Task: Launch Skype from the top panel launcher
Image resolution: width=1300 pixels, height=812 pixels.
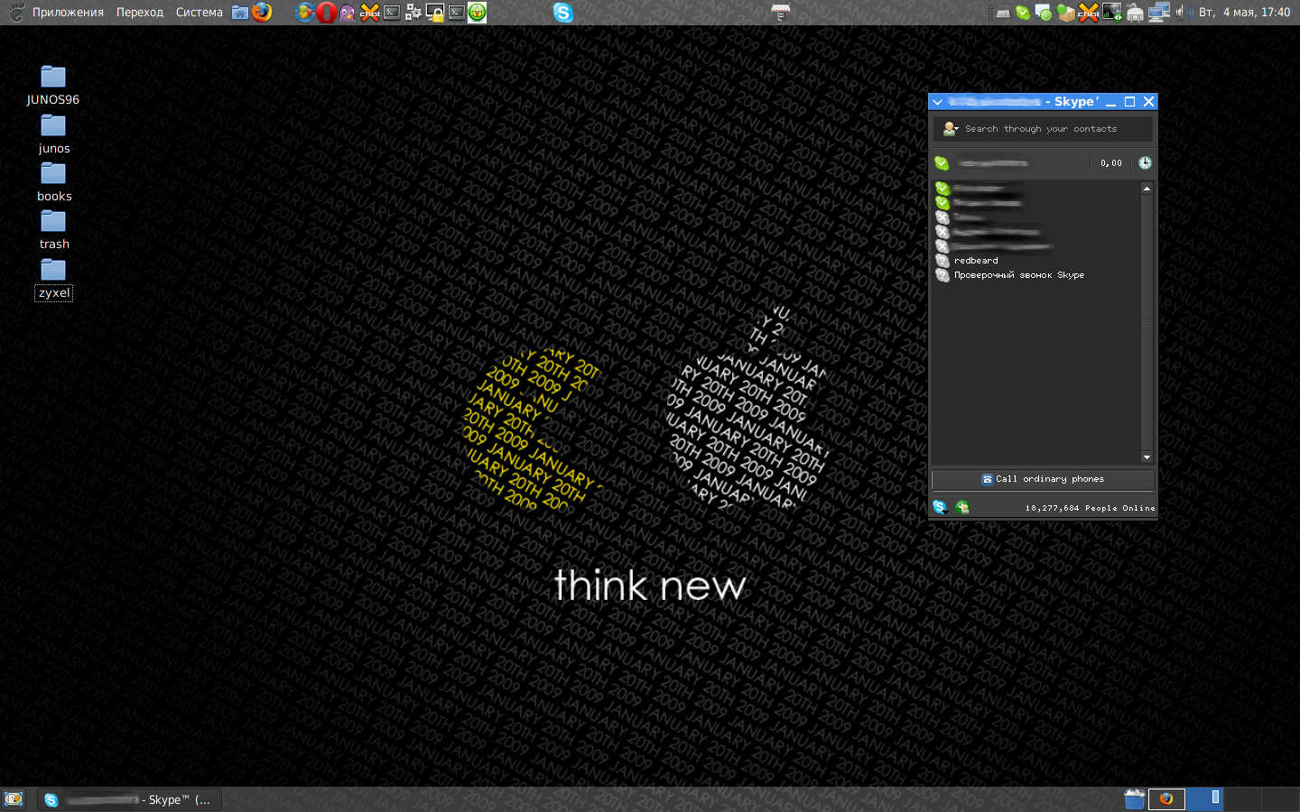Action: pos(563,12)
